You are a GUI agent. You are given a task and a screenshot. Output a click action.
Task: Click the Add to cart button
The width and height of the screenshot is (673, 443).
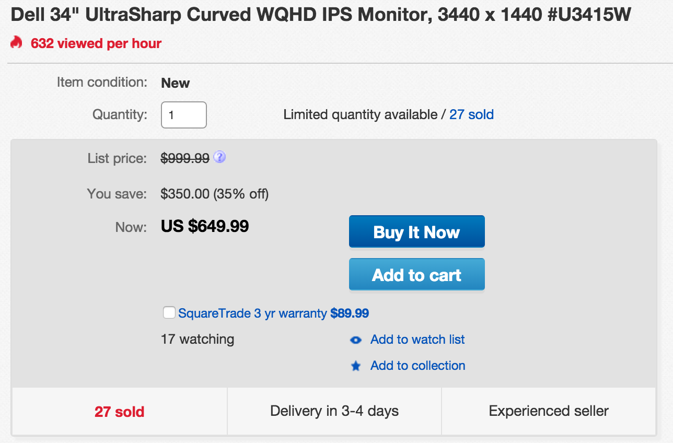coord(417,274)
